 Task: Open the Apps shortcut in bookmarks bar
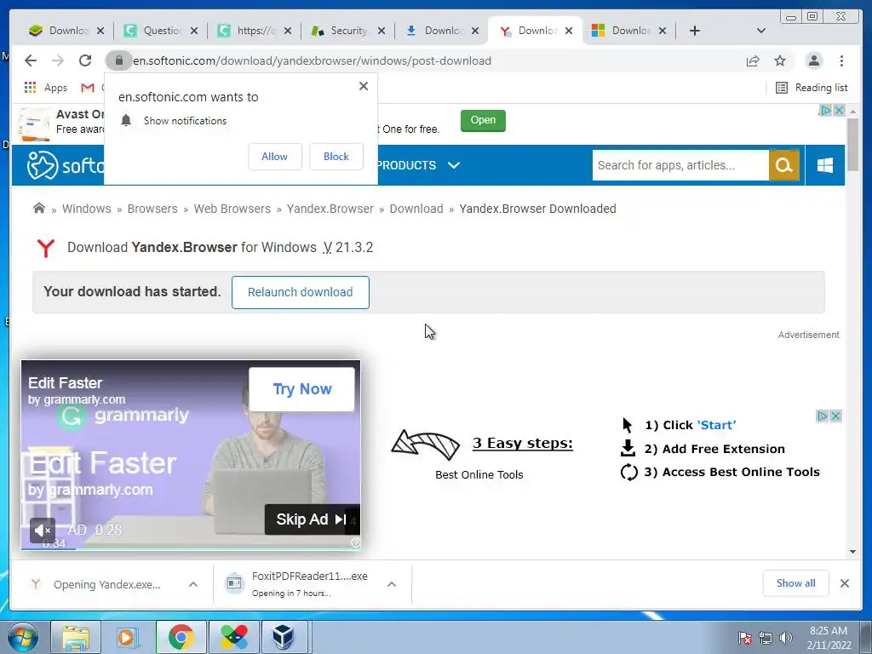pos(46,88)
